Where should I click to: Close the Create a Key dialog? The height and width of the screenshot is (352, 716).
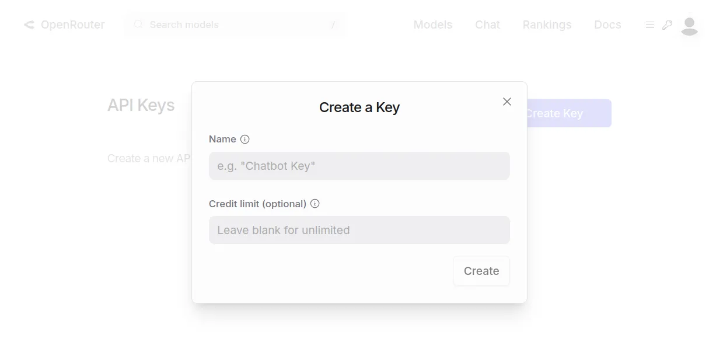coord(507,102)
